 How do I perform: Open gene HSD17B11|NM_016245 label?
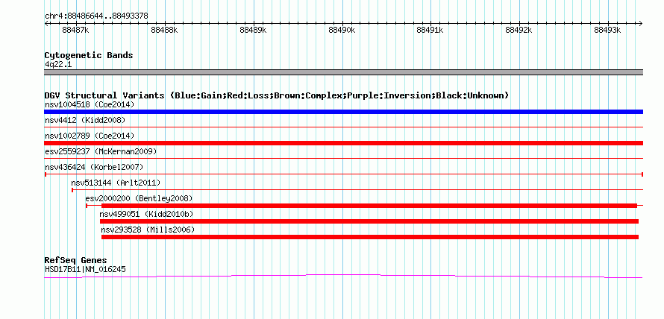click(x=85, y=269)
